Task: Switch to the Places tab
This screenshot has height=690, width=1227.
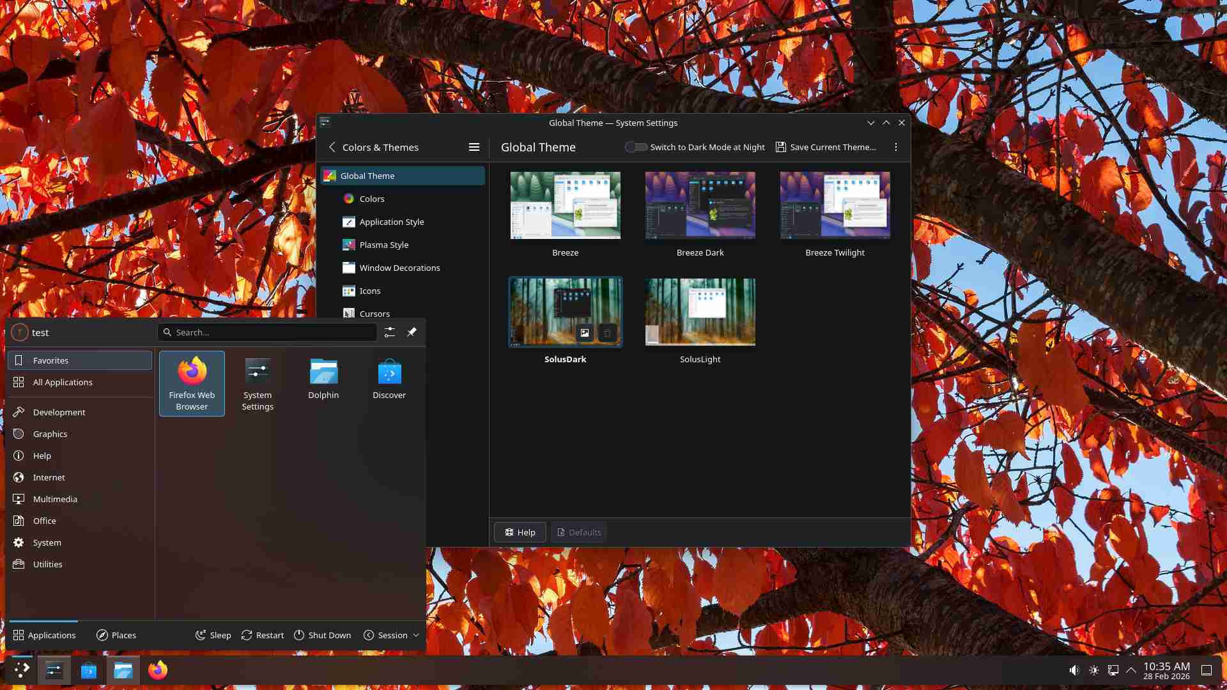Action: (116, 635)
